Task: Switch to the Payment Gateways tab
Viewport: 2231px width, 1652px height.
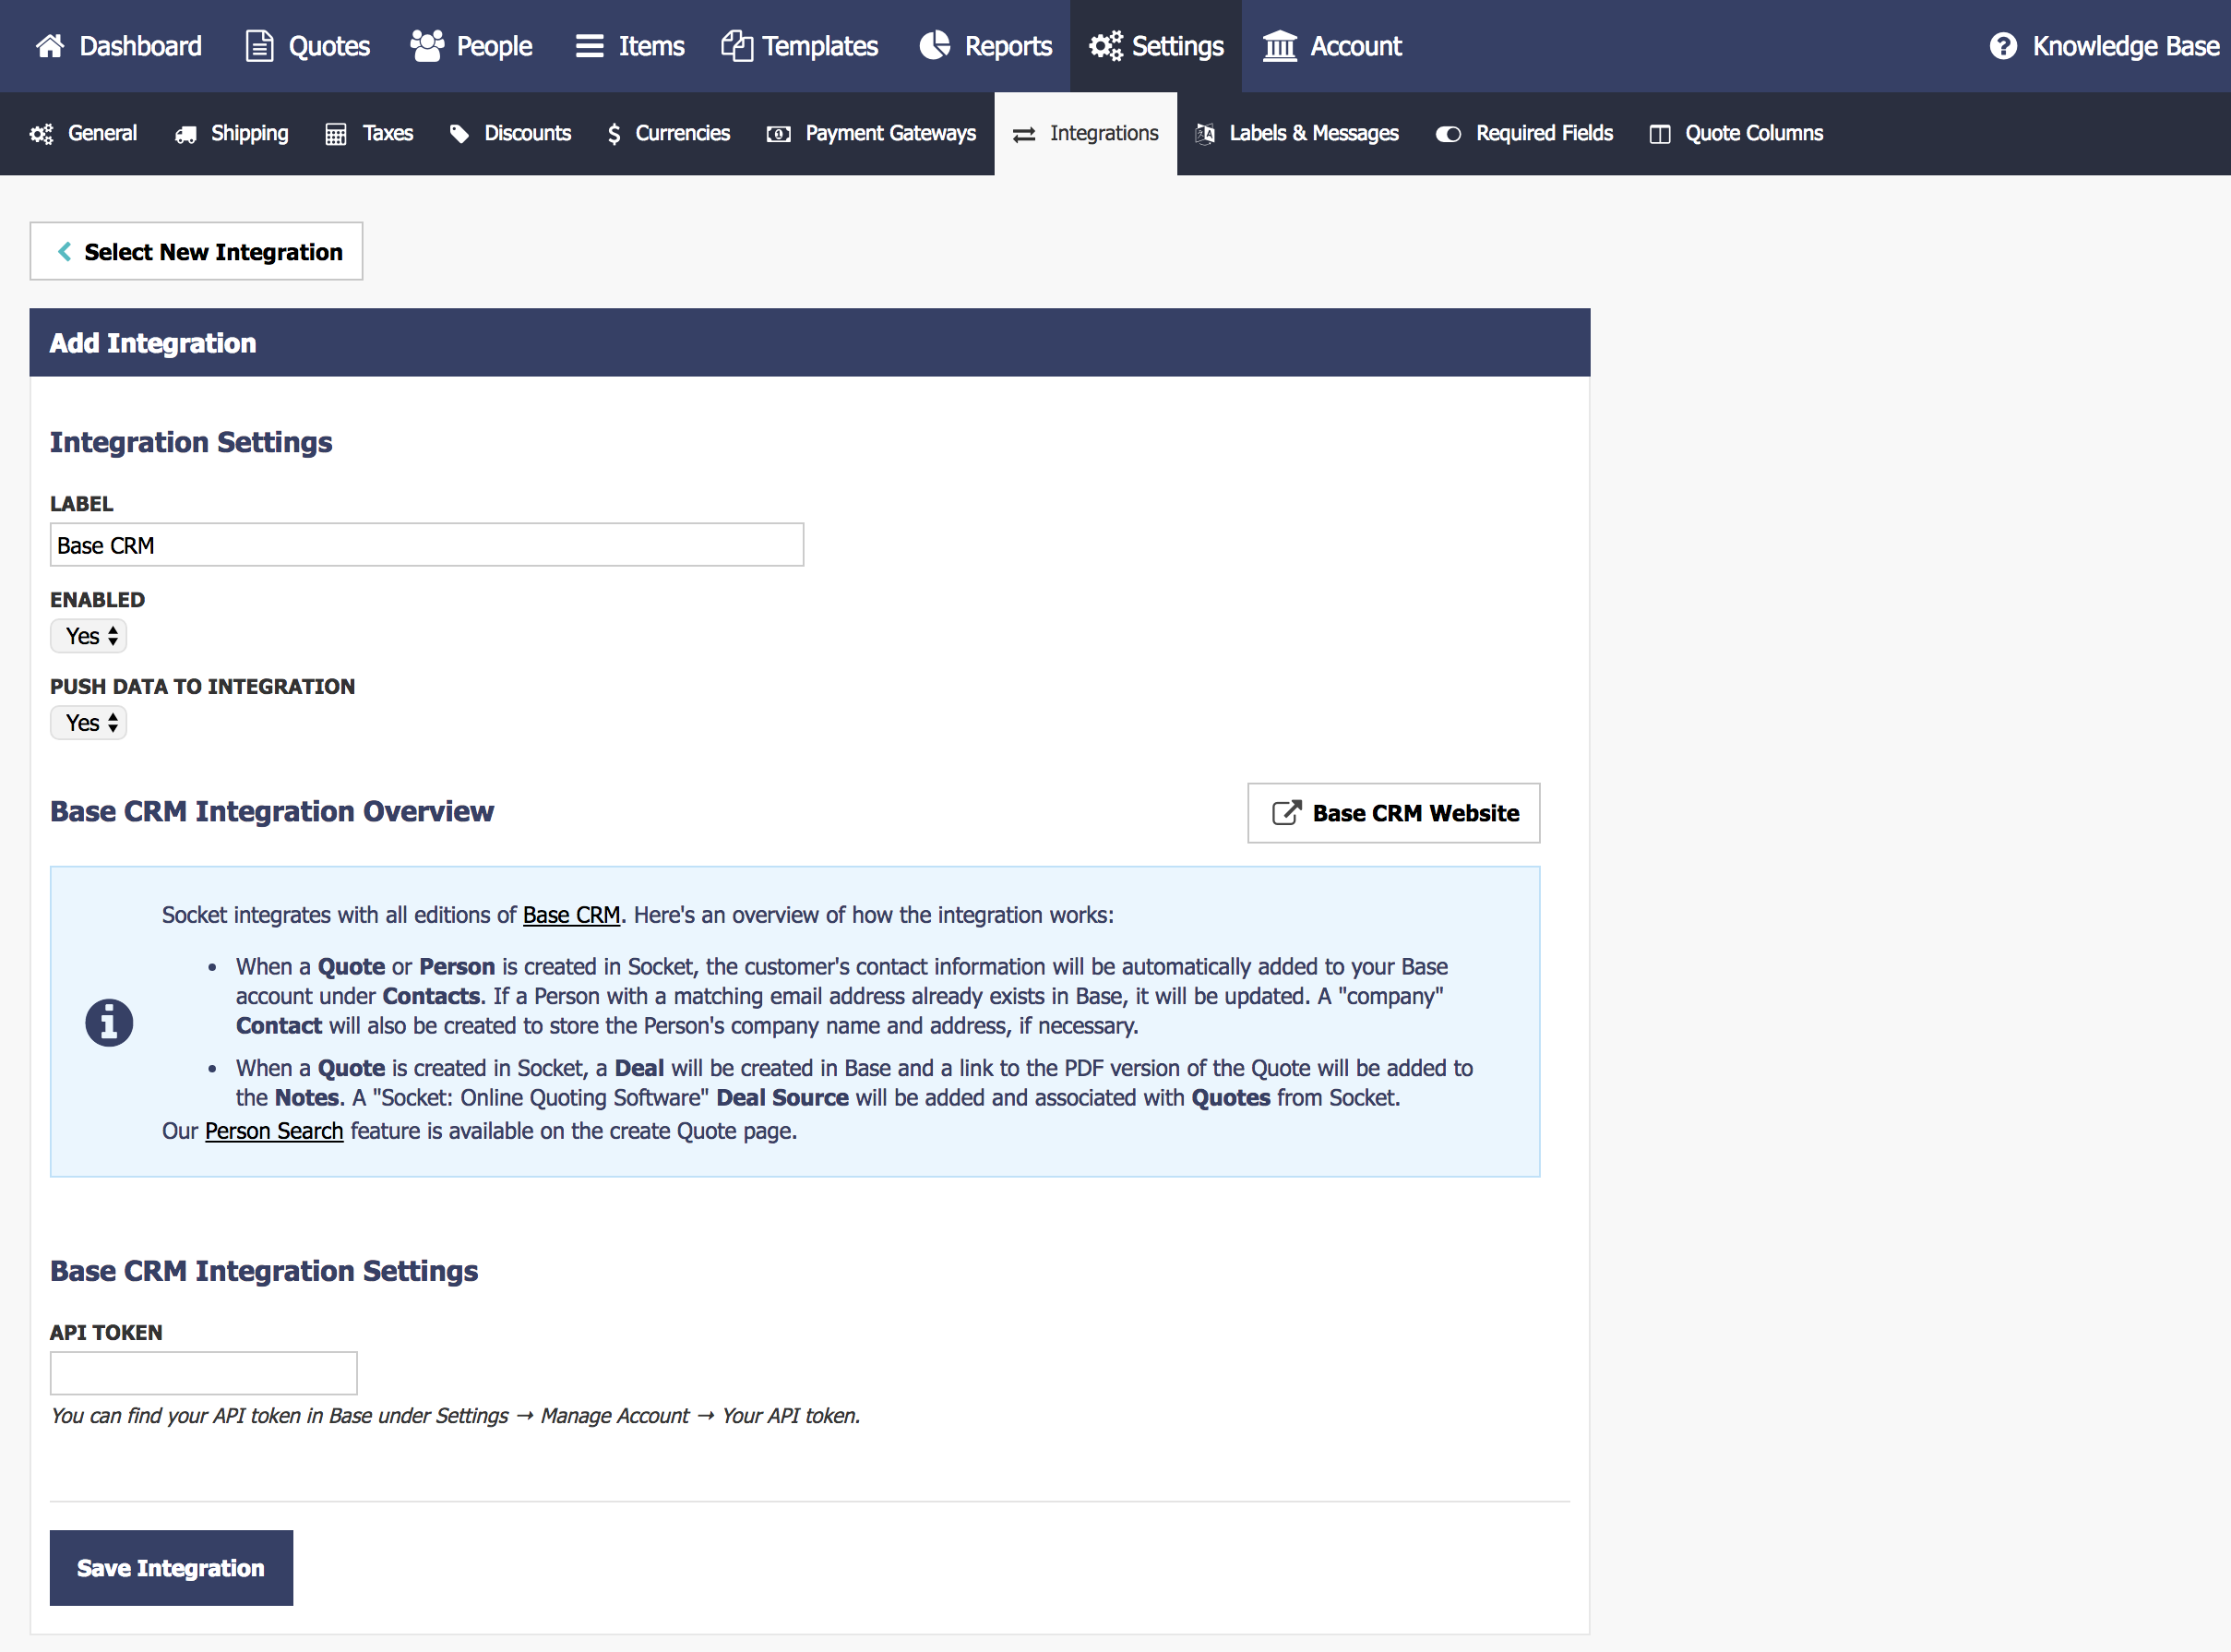Action: click(871, 134)
